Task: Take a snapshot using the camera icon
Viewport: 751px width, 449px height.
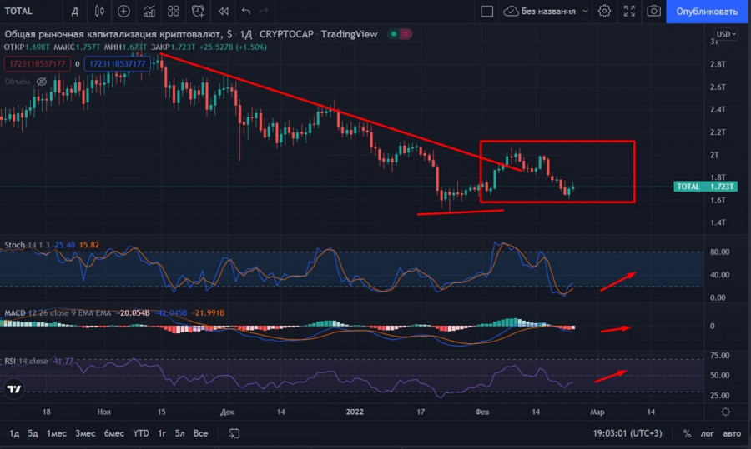Action: point(653,12)
